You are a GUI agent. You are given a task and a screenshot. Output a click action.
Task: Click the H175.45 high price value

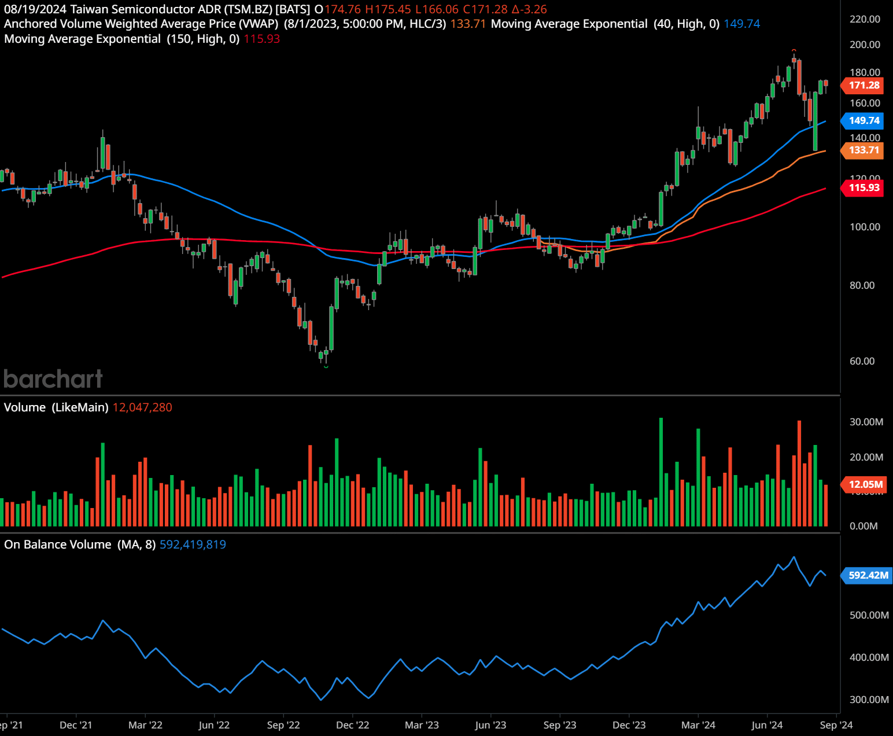(388, 9)
